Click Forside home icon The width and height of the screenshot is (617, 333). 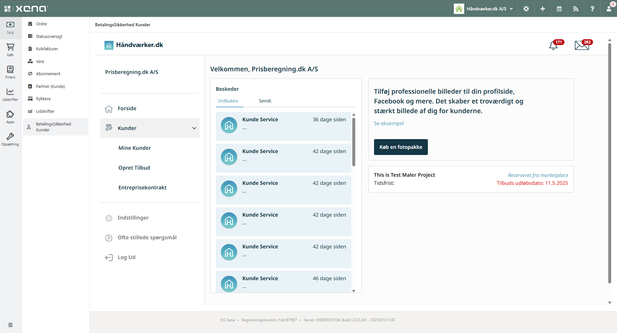(109, 109)
